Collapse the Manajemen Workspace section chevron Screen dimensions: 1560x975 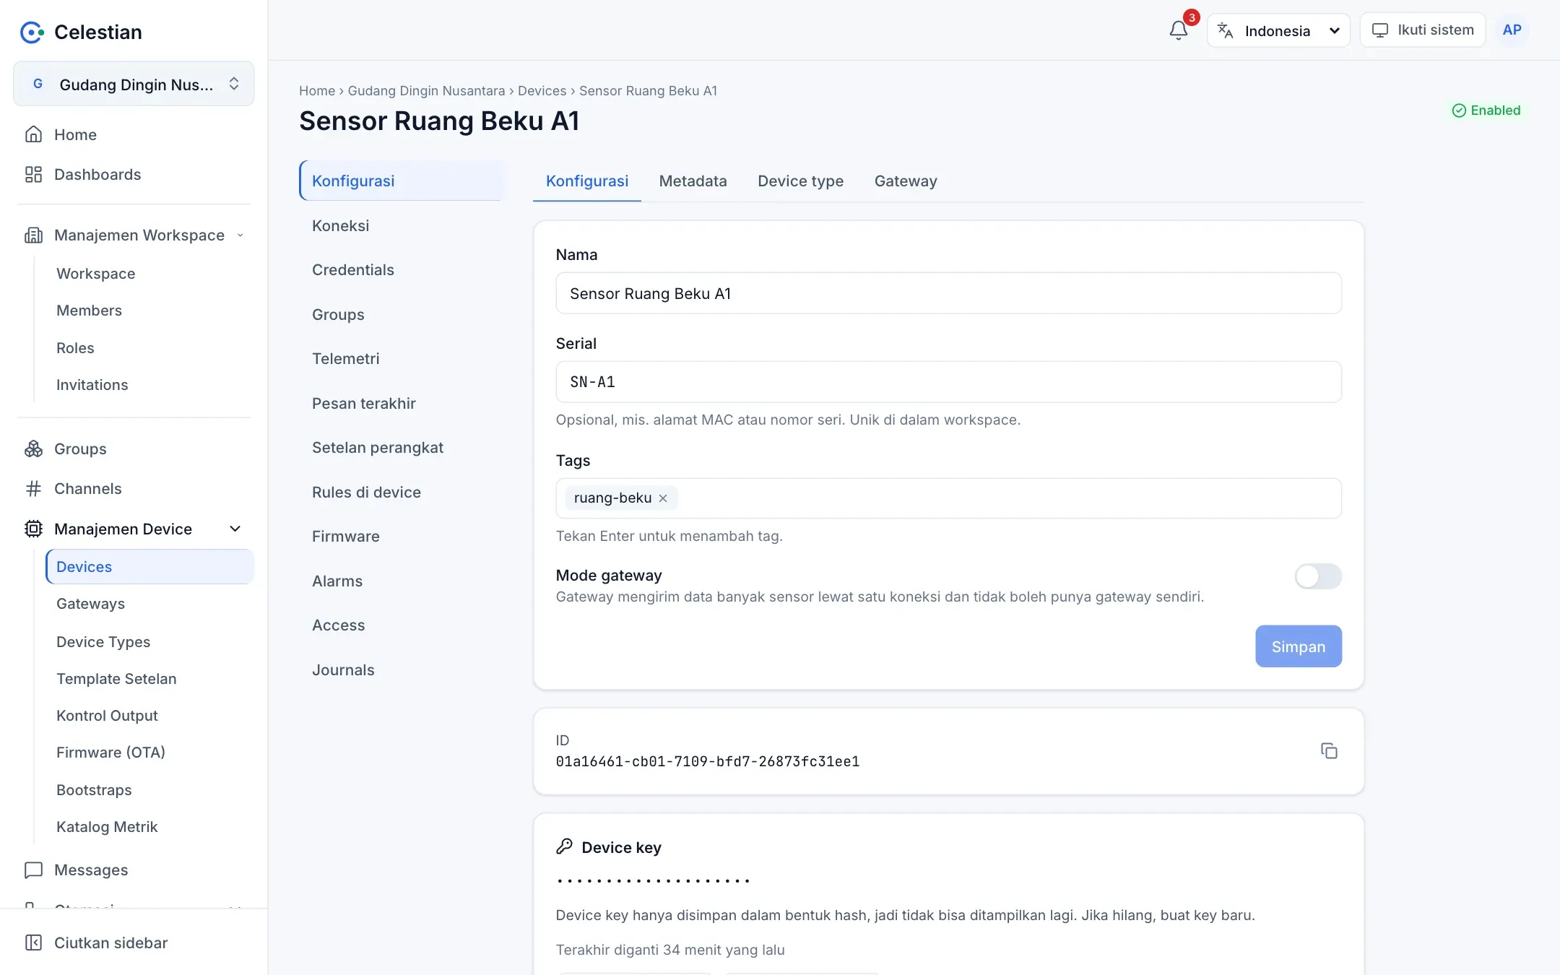pos(240,235)
